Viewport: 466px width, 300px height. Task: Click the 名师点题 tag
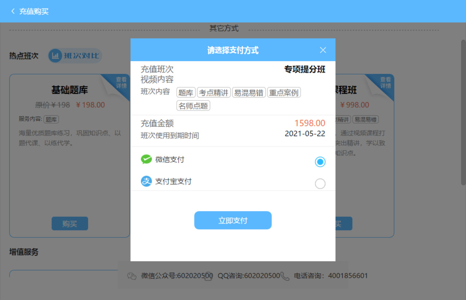pyautogui.click(x=193, y=106)
